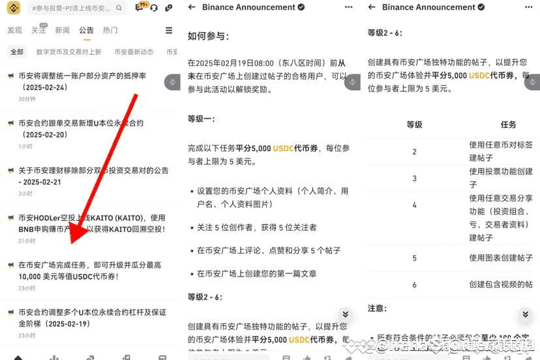Switch to the 新闻 tab
The image size is (540, 360).
(x=63, y=30)
